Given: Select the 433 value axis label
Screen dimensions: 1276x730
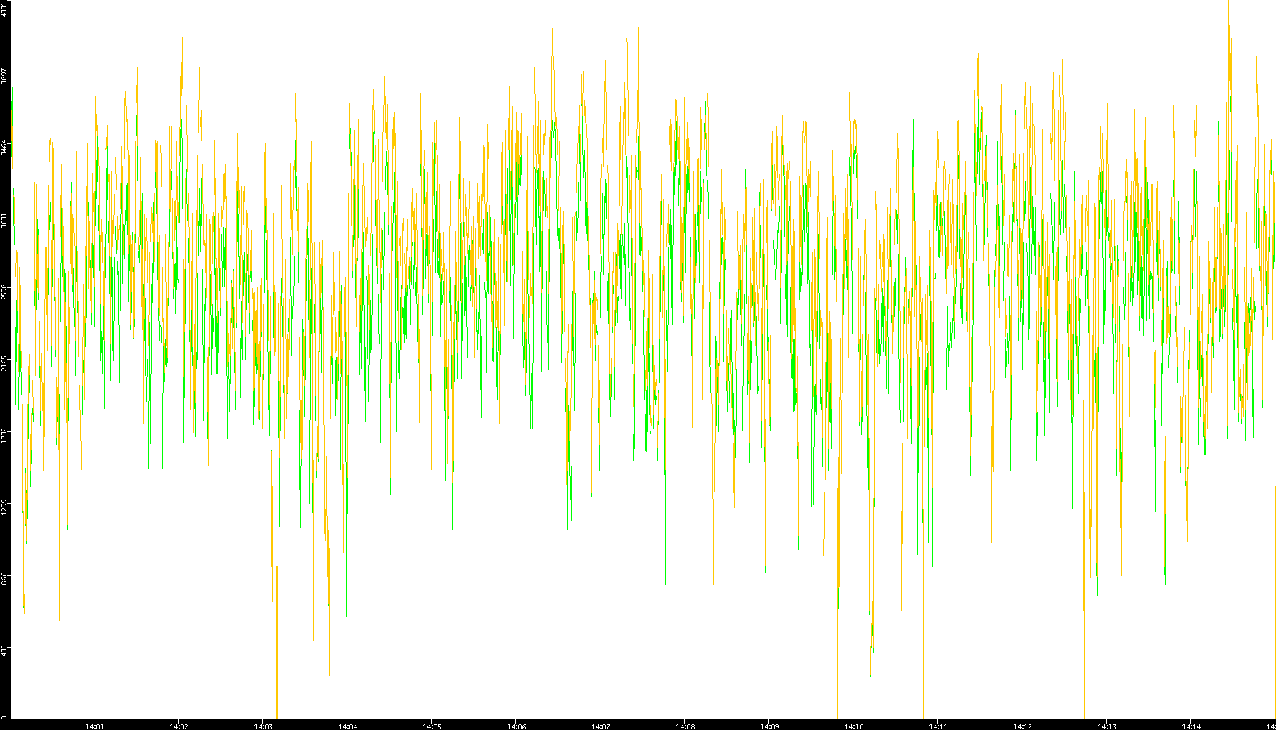Looking at the screenshot, I should (5, 650).
